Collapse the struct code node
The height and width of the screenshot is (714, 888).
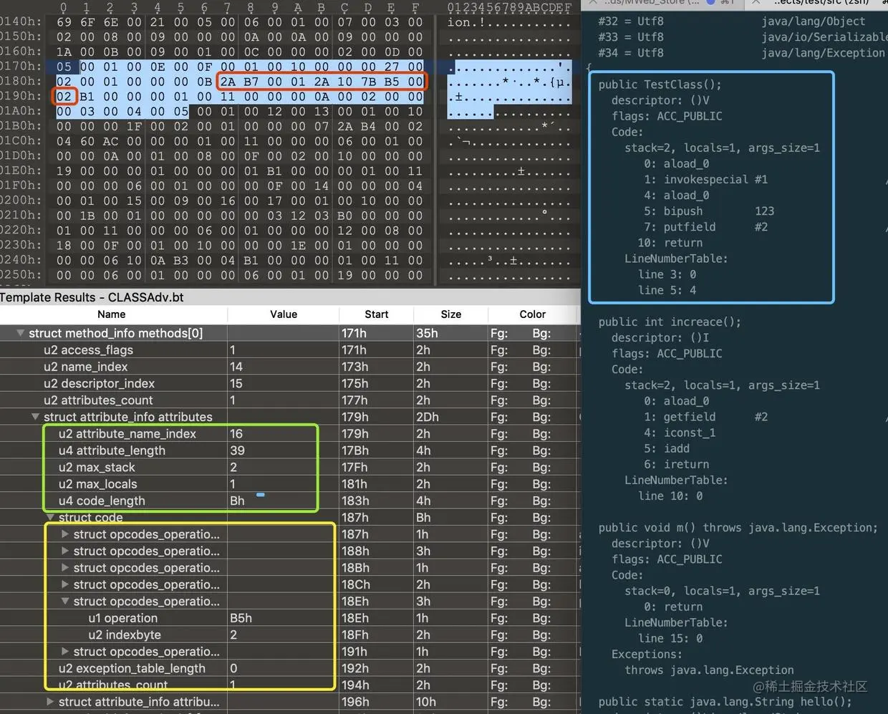[50, 517]
